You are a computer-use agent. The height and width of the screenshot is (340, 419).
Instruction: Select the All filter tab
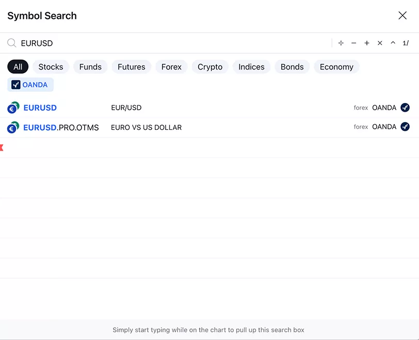point(18,67)
